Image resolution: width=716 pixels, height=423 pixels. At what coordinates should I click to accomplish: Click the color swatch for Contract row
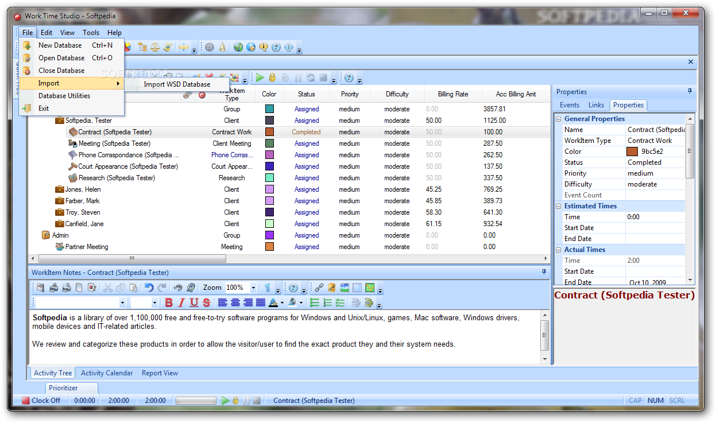[269, 132]
